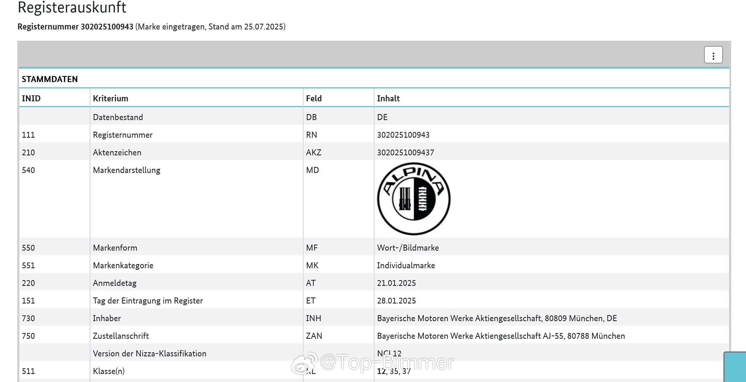Click the Feld column header

point(314,99)
